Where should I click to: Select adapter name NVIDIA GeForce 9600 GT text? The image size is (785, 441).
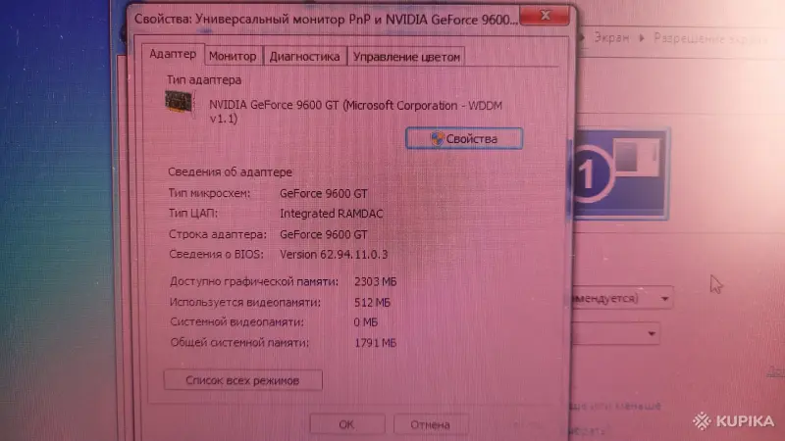(355, 112)
